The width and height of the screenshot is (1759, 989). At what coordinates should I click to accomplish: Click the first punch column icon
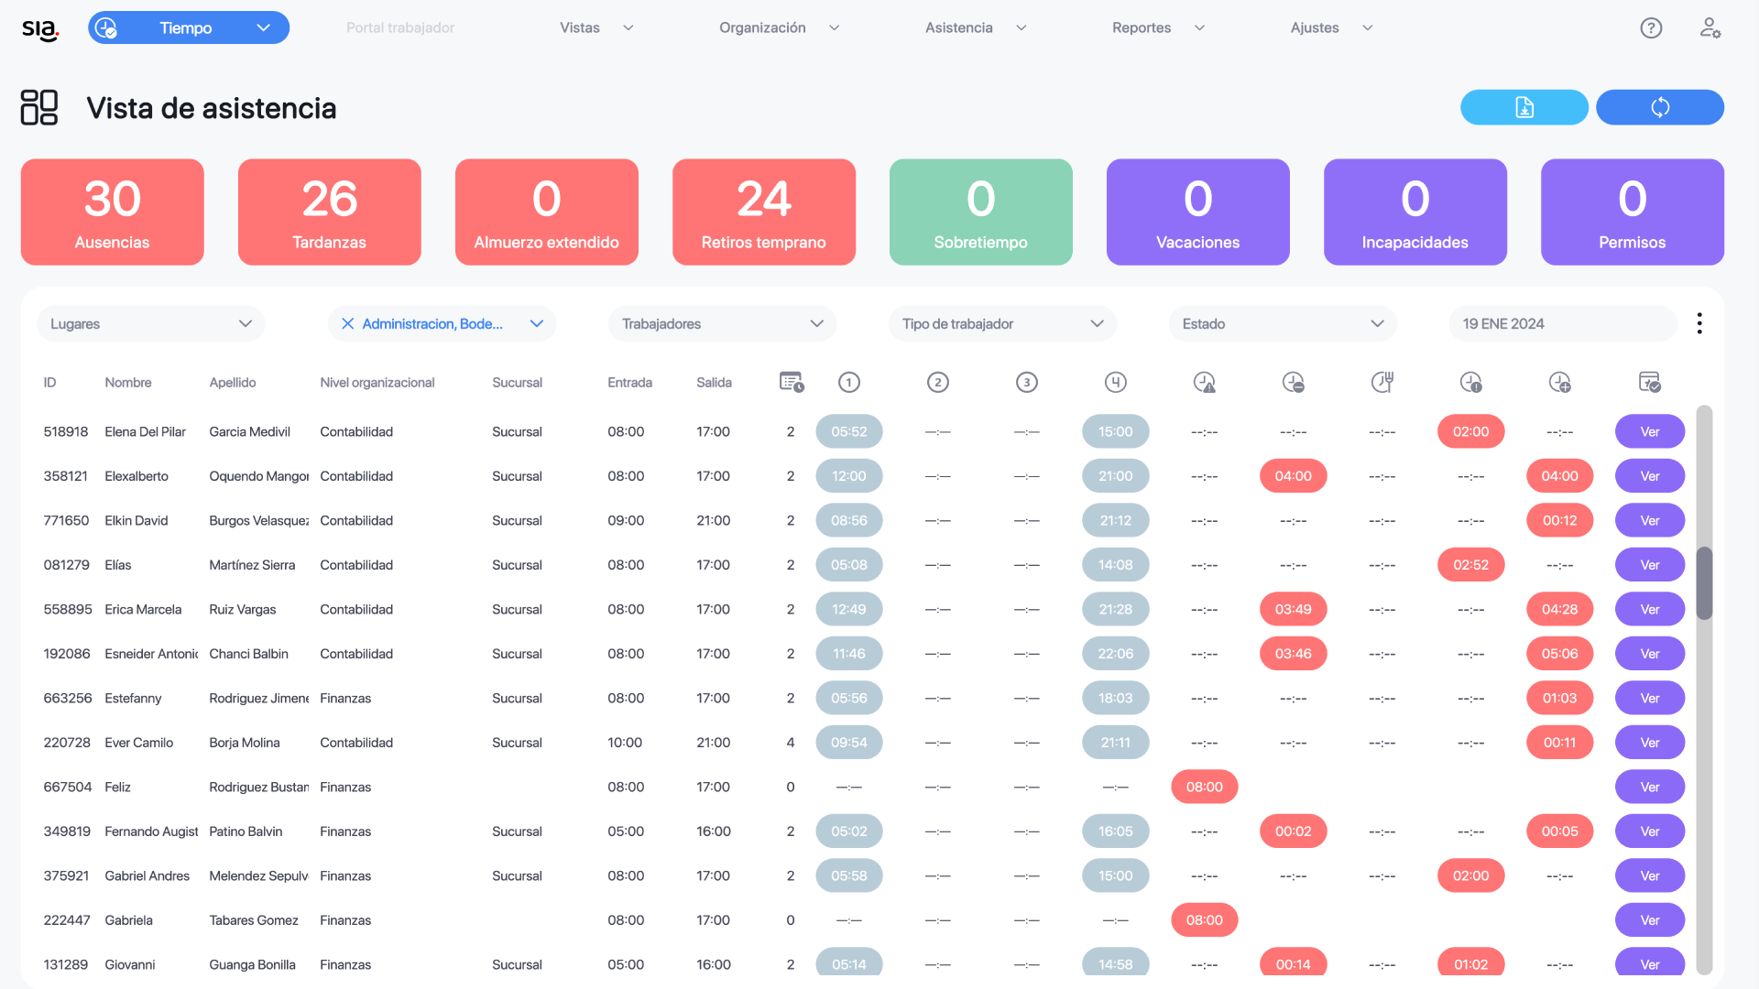(x=848, y=382)
